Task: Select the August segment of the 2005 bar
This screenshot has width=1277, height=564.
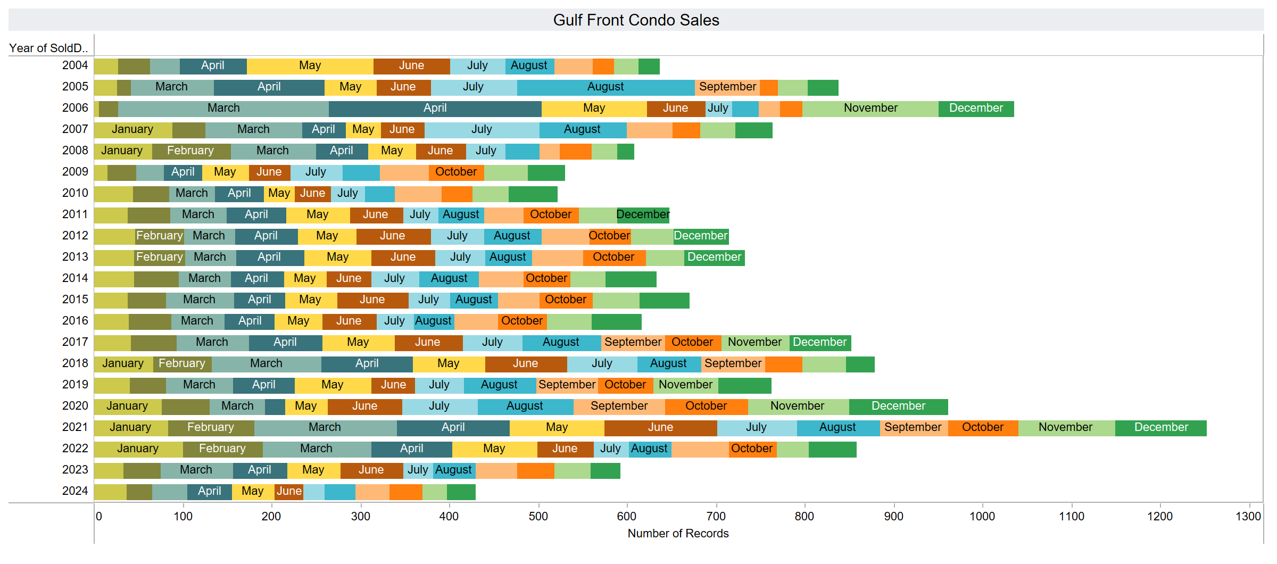Action: click(606, 87)
